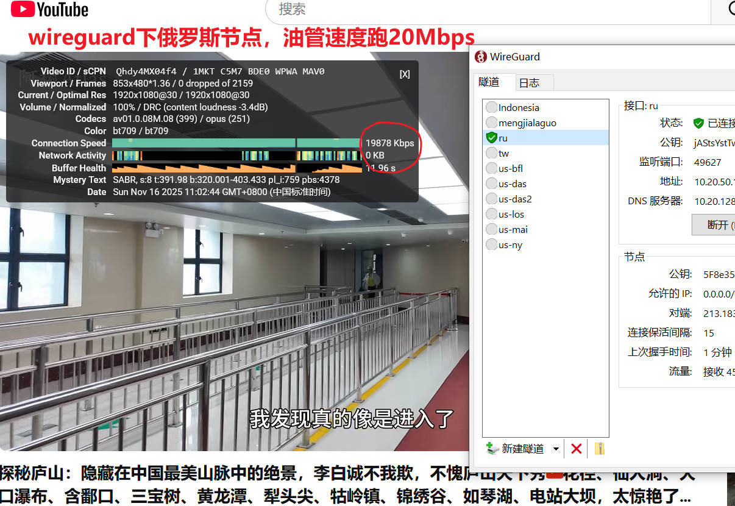Expand the 新建隧道 dropdown arrow
735x506 pixels.
(555, 449)
